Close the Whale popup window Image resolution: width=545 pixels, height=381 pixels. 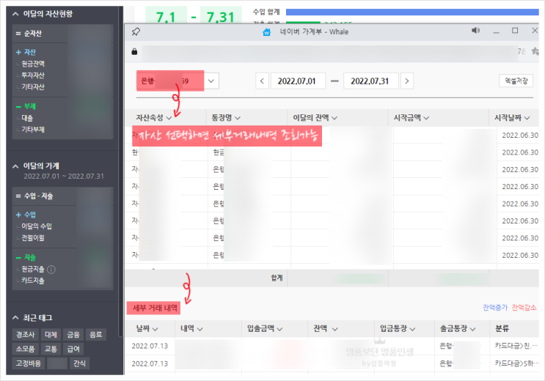[535, 31]
